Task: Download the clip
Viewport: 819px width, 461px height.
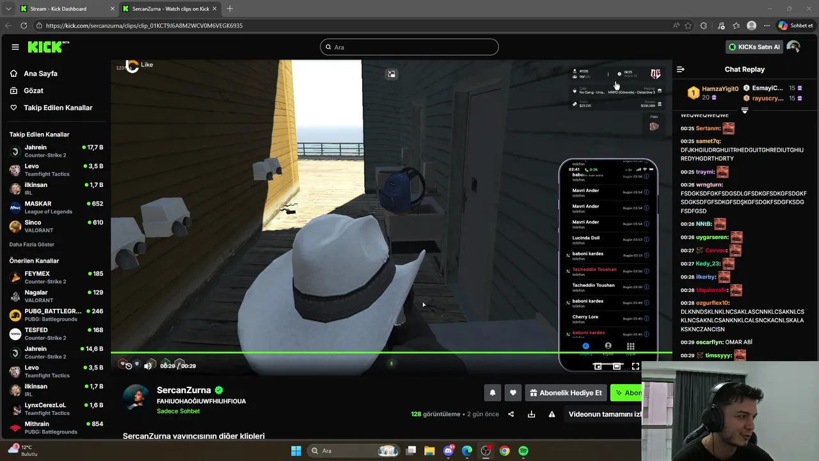Action: pyautogui.click(x=531, y=414)
